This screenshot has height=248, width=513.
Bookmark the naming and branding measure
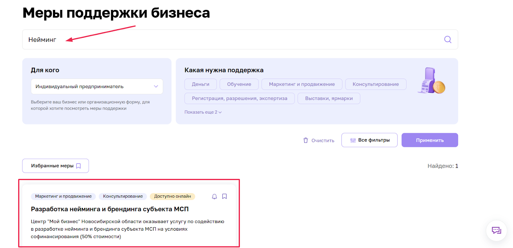coord(224,196)
